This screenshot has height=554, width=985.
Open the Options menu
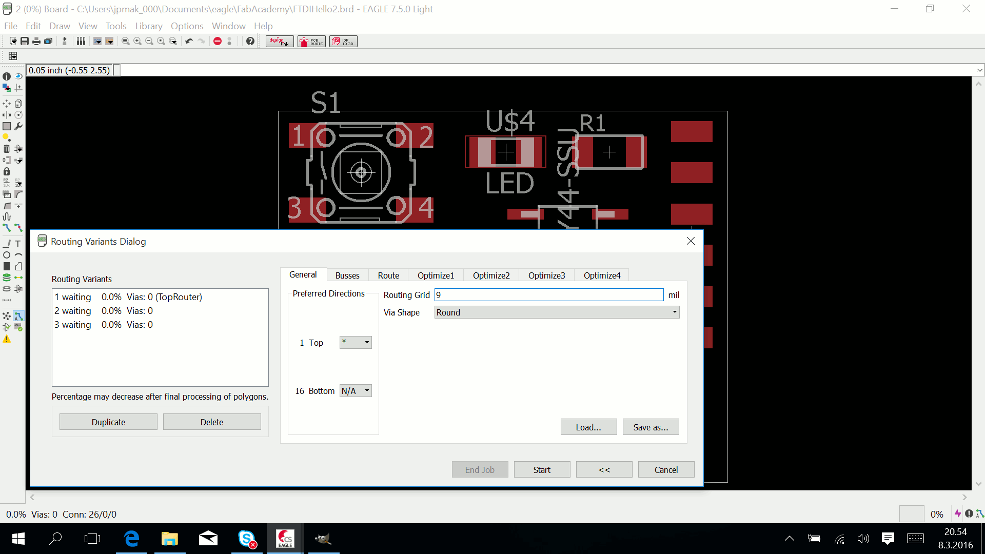pyautogui.click(x=187, y=26)
